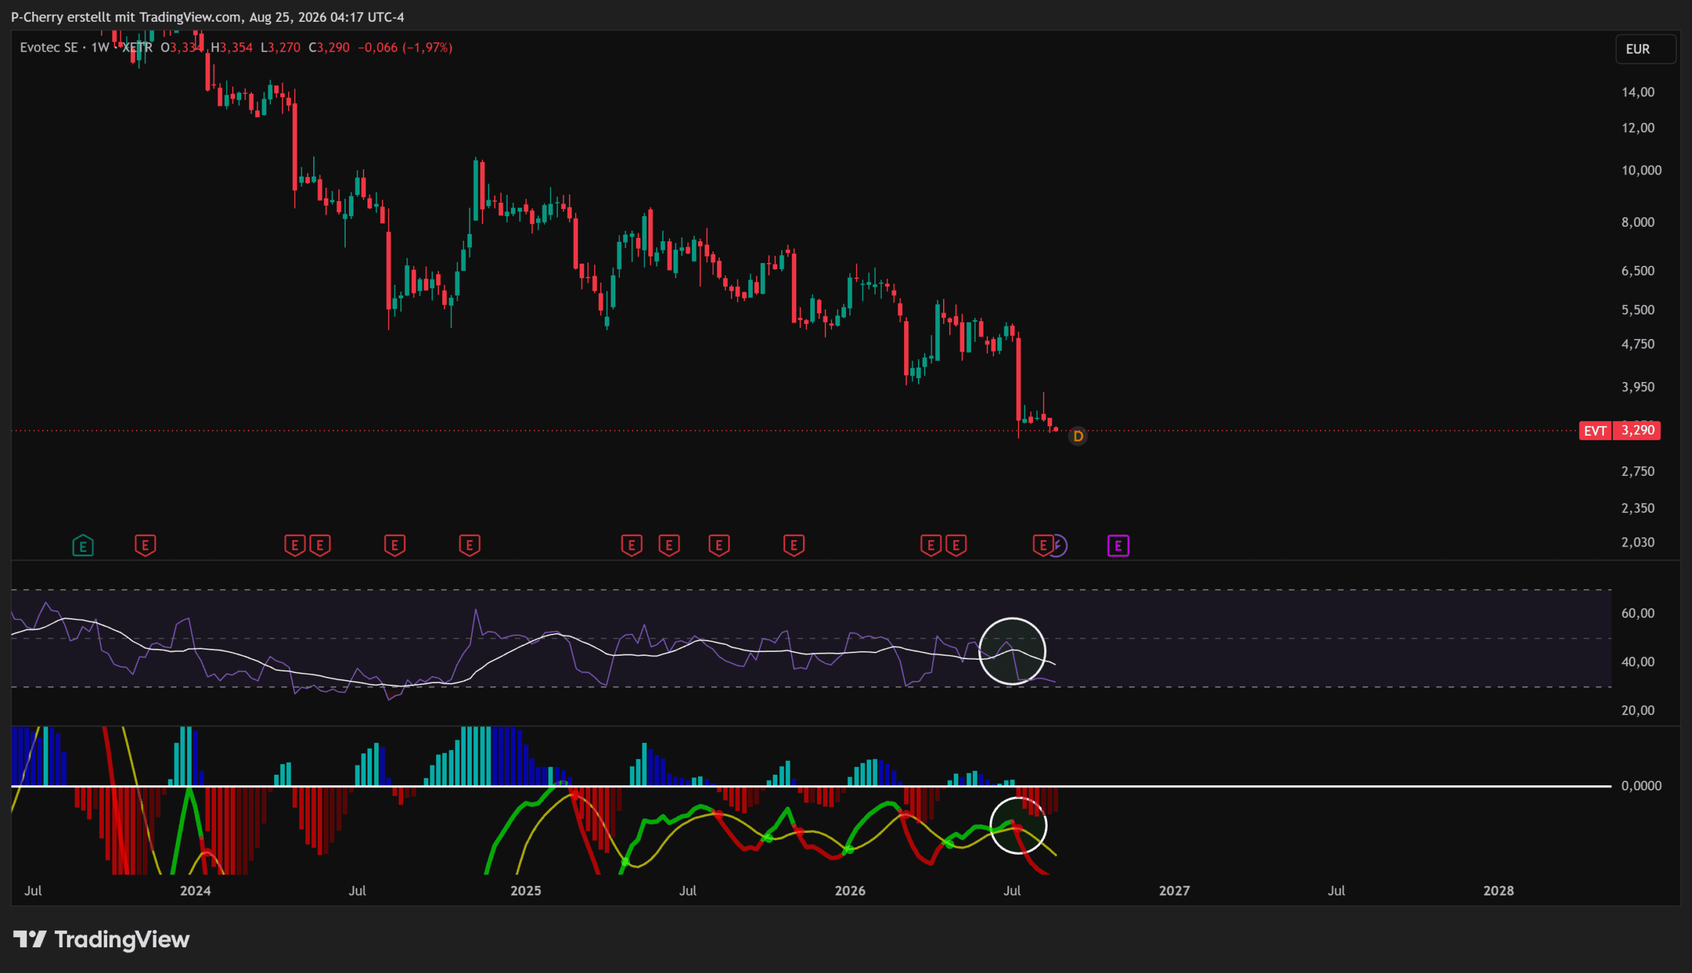Click the 2026 label on the time axis

(851, 891)
